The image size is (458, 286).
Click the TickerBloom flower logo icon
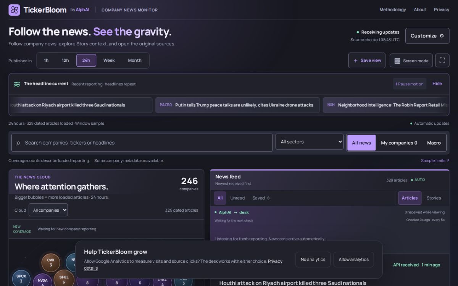point(14,10)
